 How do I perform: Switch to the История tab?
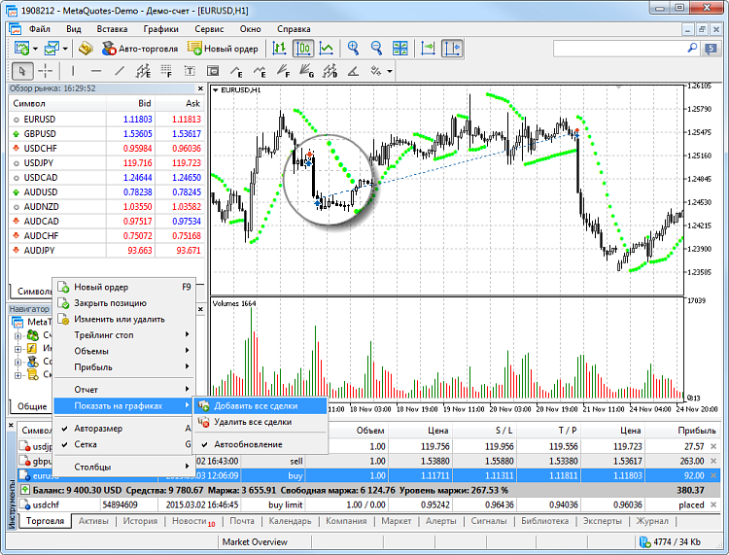140,521
